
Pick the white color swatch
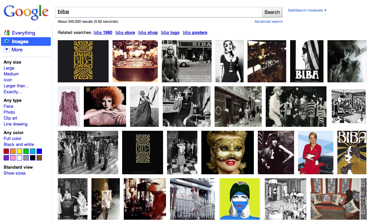[x=19, y=158]
